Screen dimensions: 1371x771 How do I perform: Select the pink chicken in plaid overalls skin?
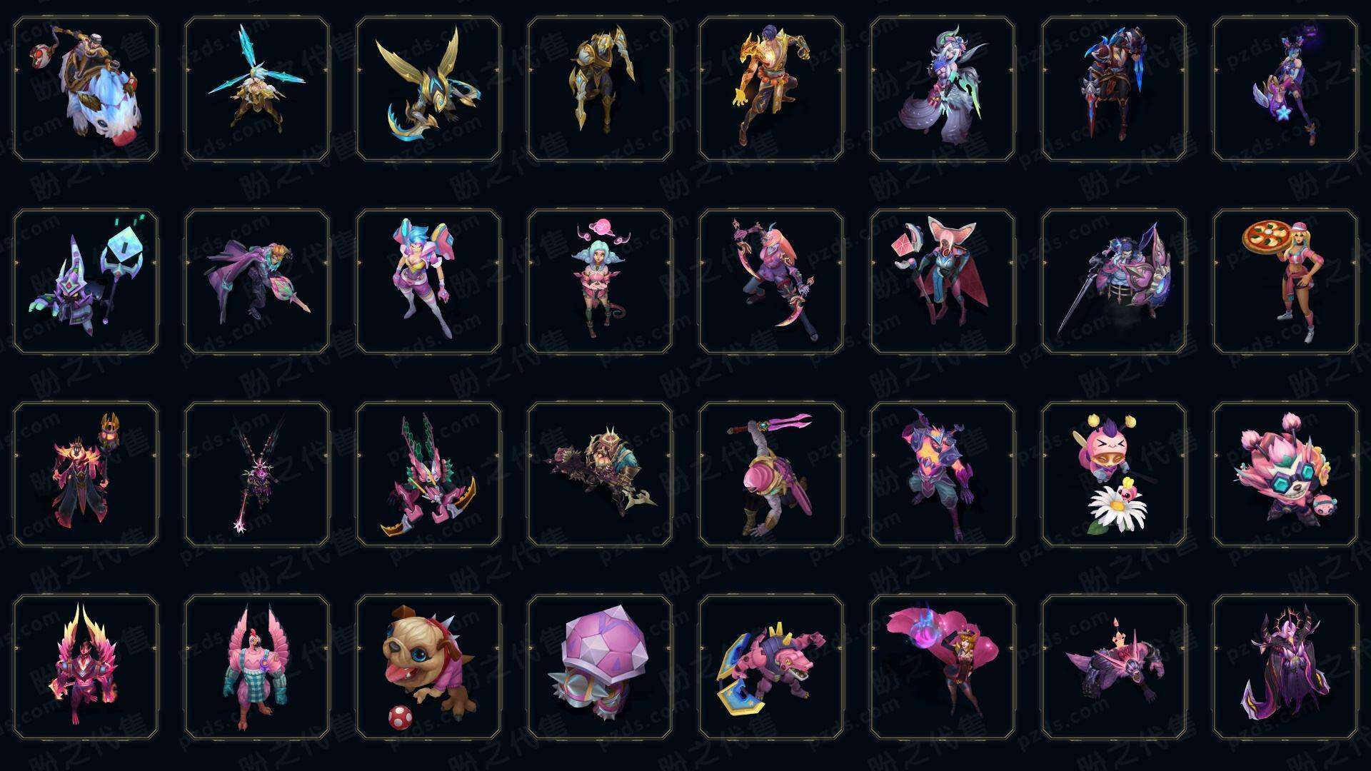tap(257, 667)
